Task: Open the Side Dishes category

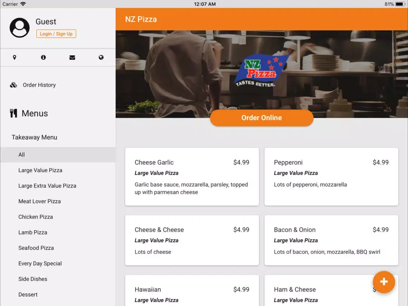Action: tap(58, 279)
